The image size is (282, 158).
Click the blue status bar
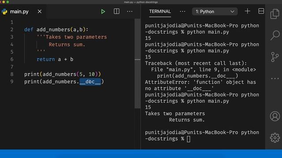tap(141, 154)
